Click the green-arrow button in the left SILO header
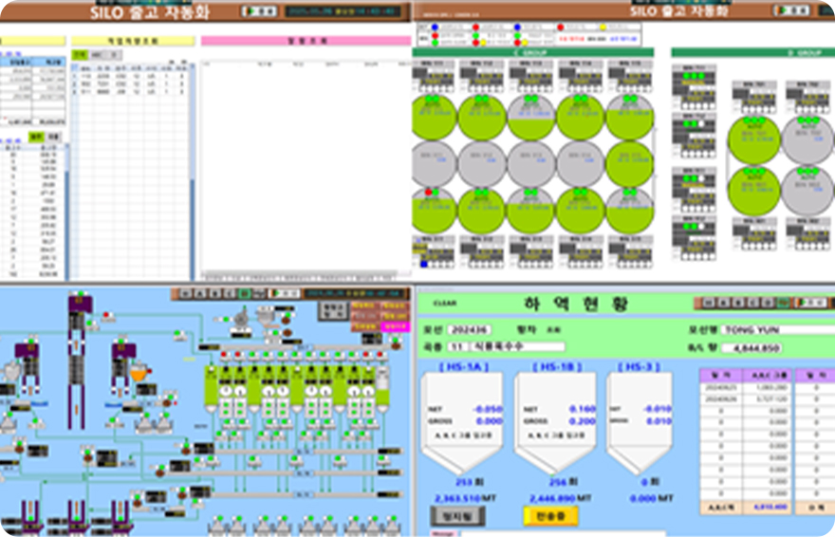 pos(259,11)
